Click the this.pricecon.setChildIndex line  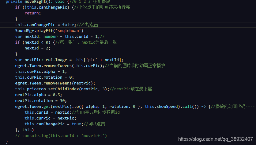[83, 89]
